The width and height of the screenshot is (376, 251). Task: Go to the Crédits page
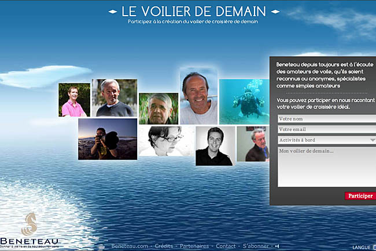tap(164, 246)
